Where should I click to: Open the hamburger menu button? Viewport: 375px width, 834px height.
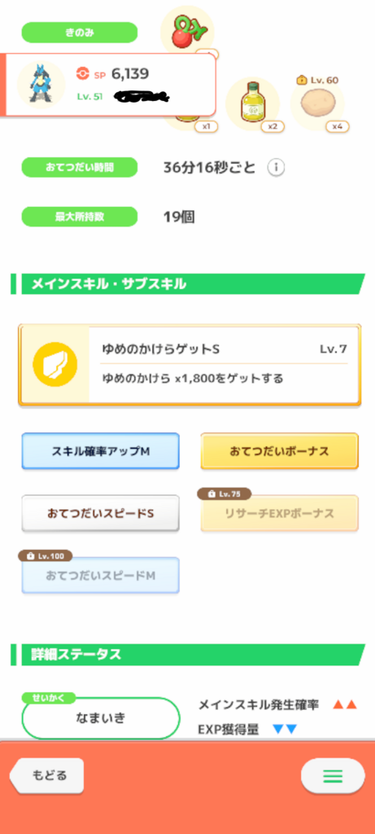(333, 776)
